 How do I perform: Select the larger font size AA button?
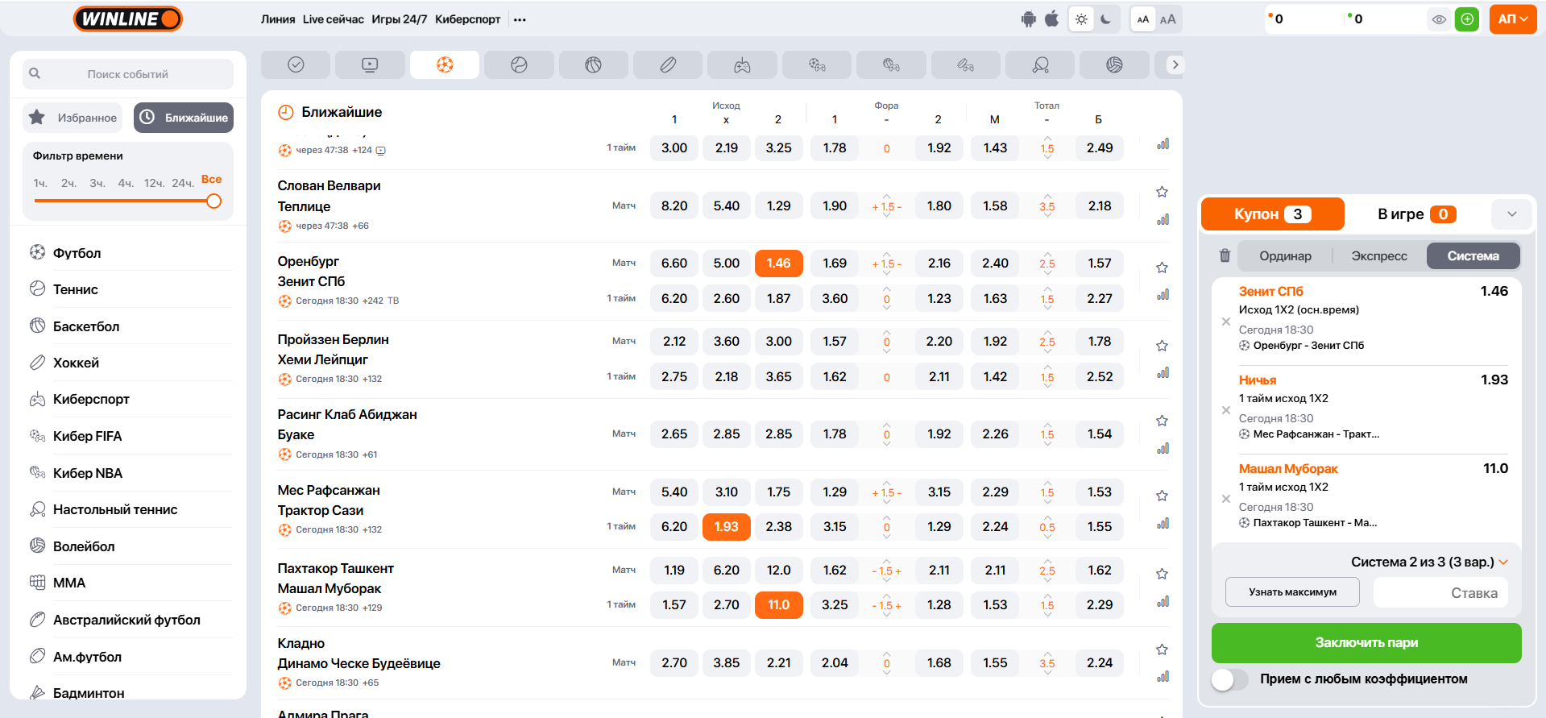click(1168, 19)
